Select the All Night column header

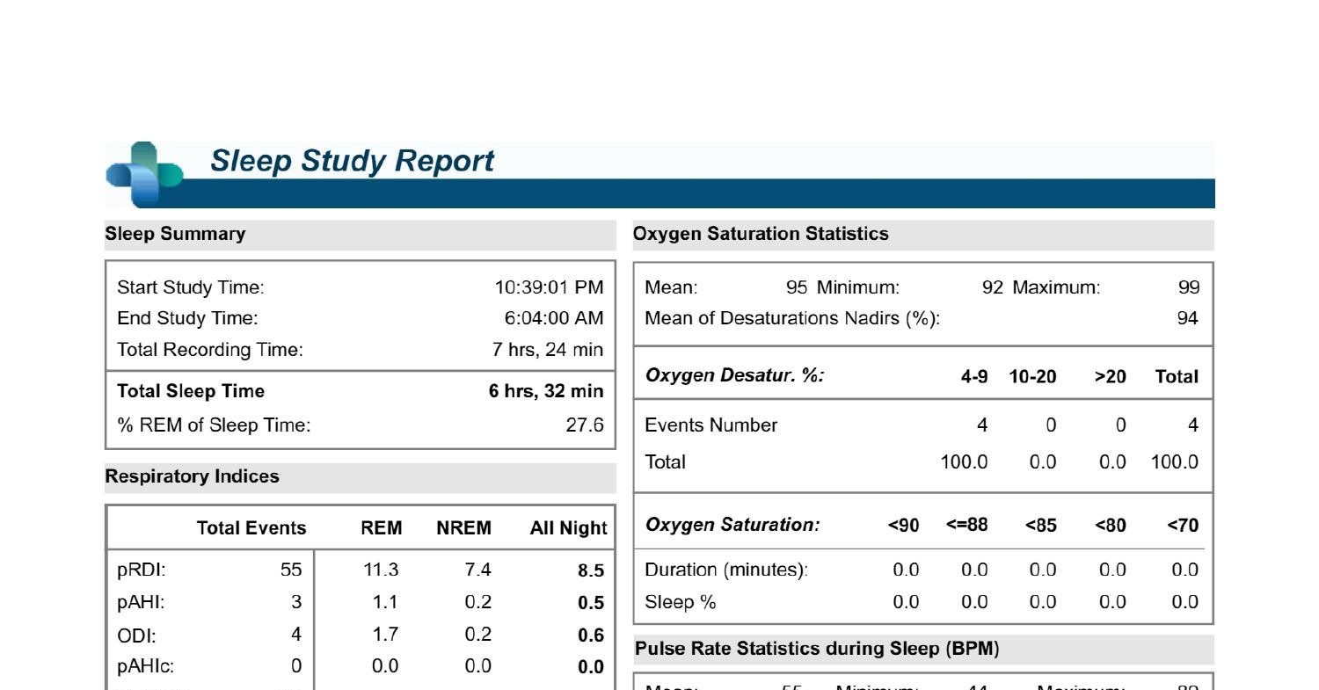[x=570, y=529]
